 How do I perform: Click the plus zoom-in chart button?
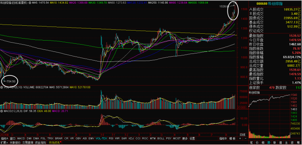[x=240, y=138]
